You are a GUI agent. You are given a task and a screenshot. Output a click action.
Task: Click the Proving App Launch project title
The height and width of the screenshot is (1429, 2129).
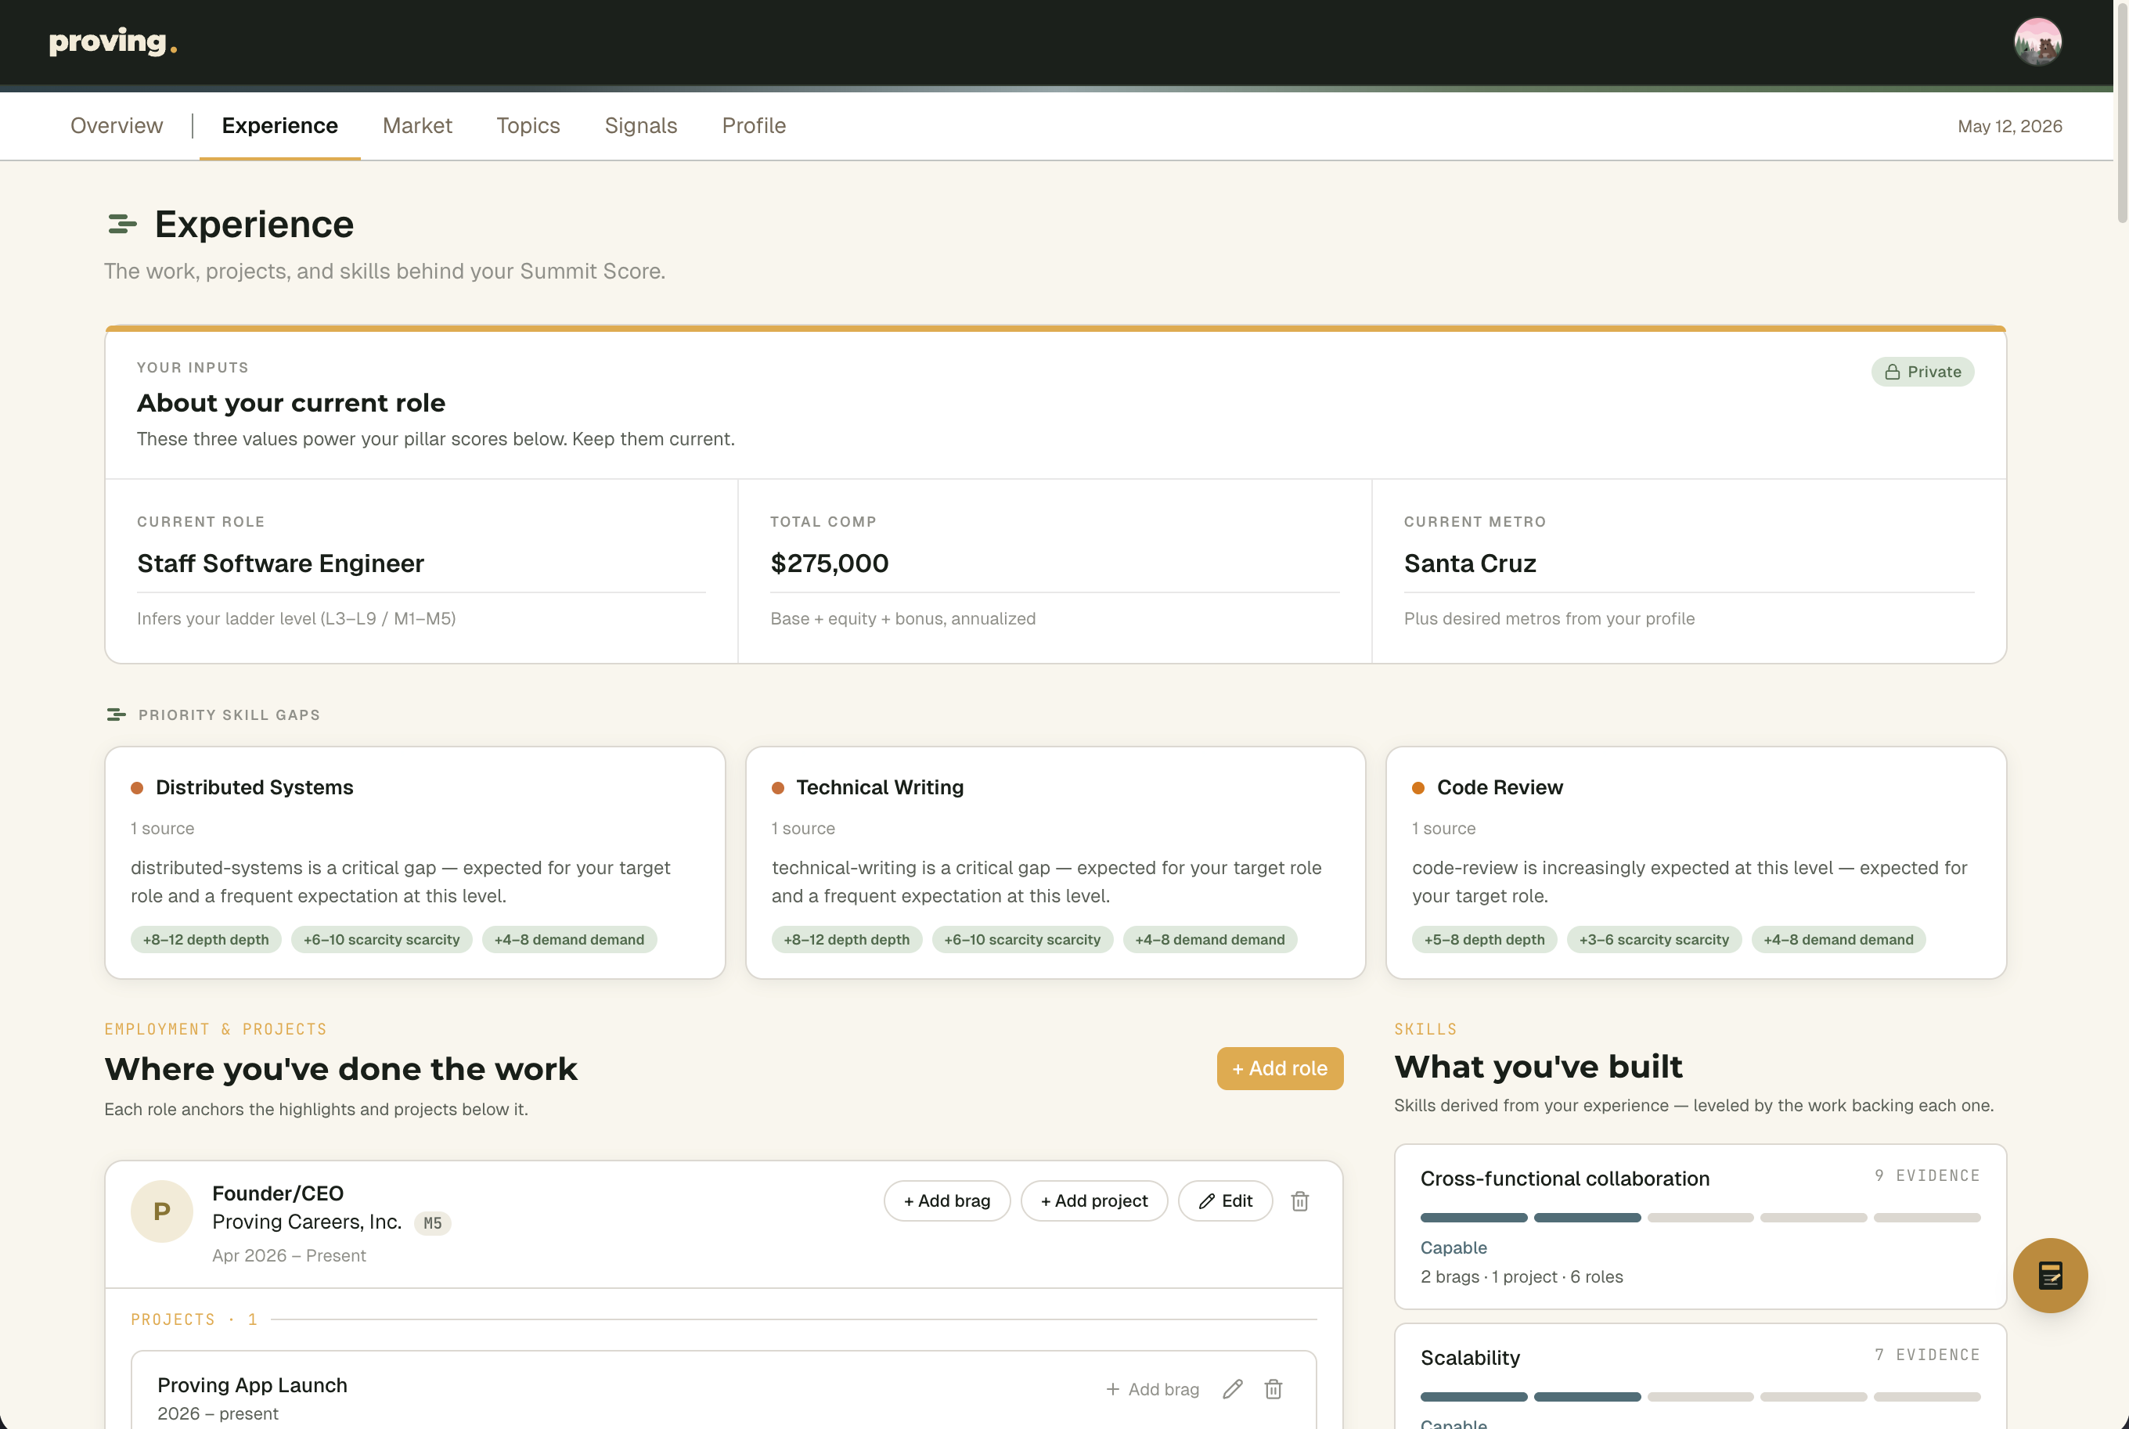click(x=253, y=1385)
